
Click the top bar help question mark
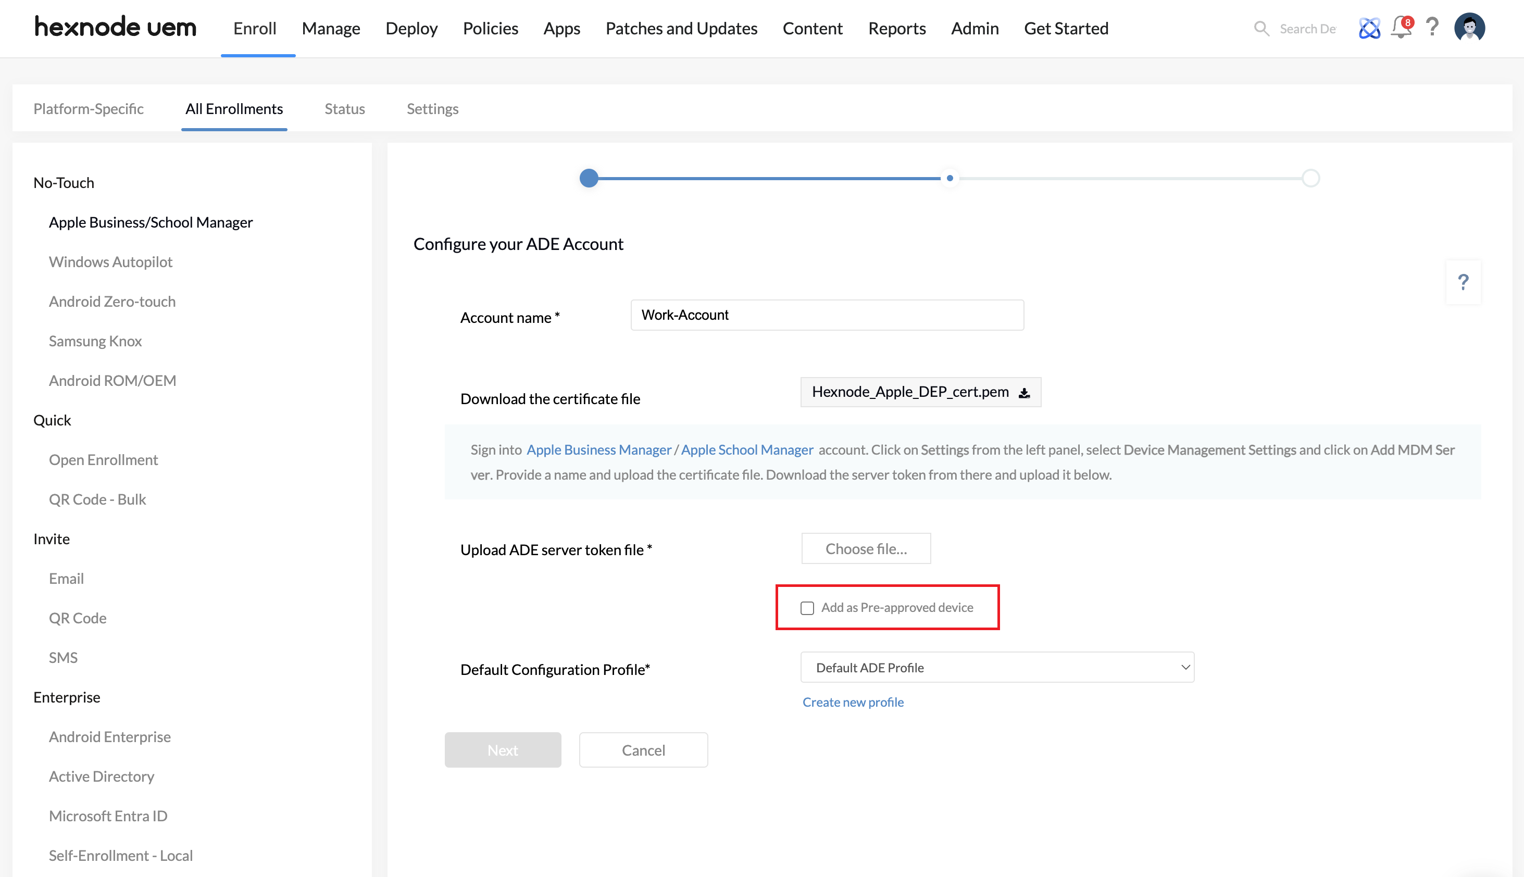pyautogui.click(x=1433, y=27)
